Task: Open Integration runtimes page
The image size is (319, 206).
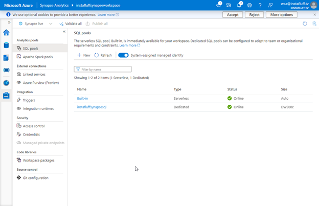Action: point(40,108)
